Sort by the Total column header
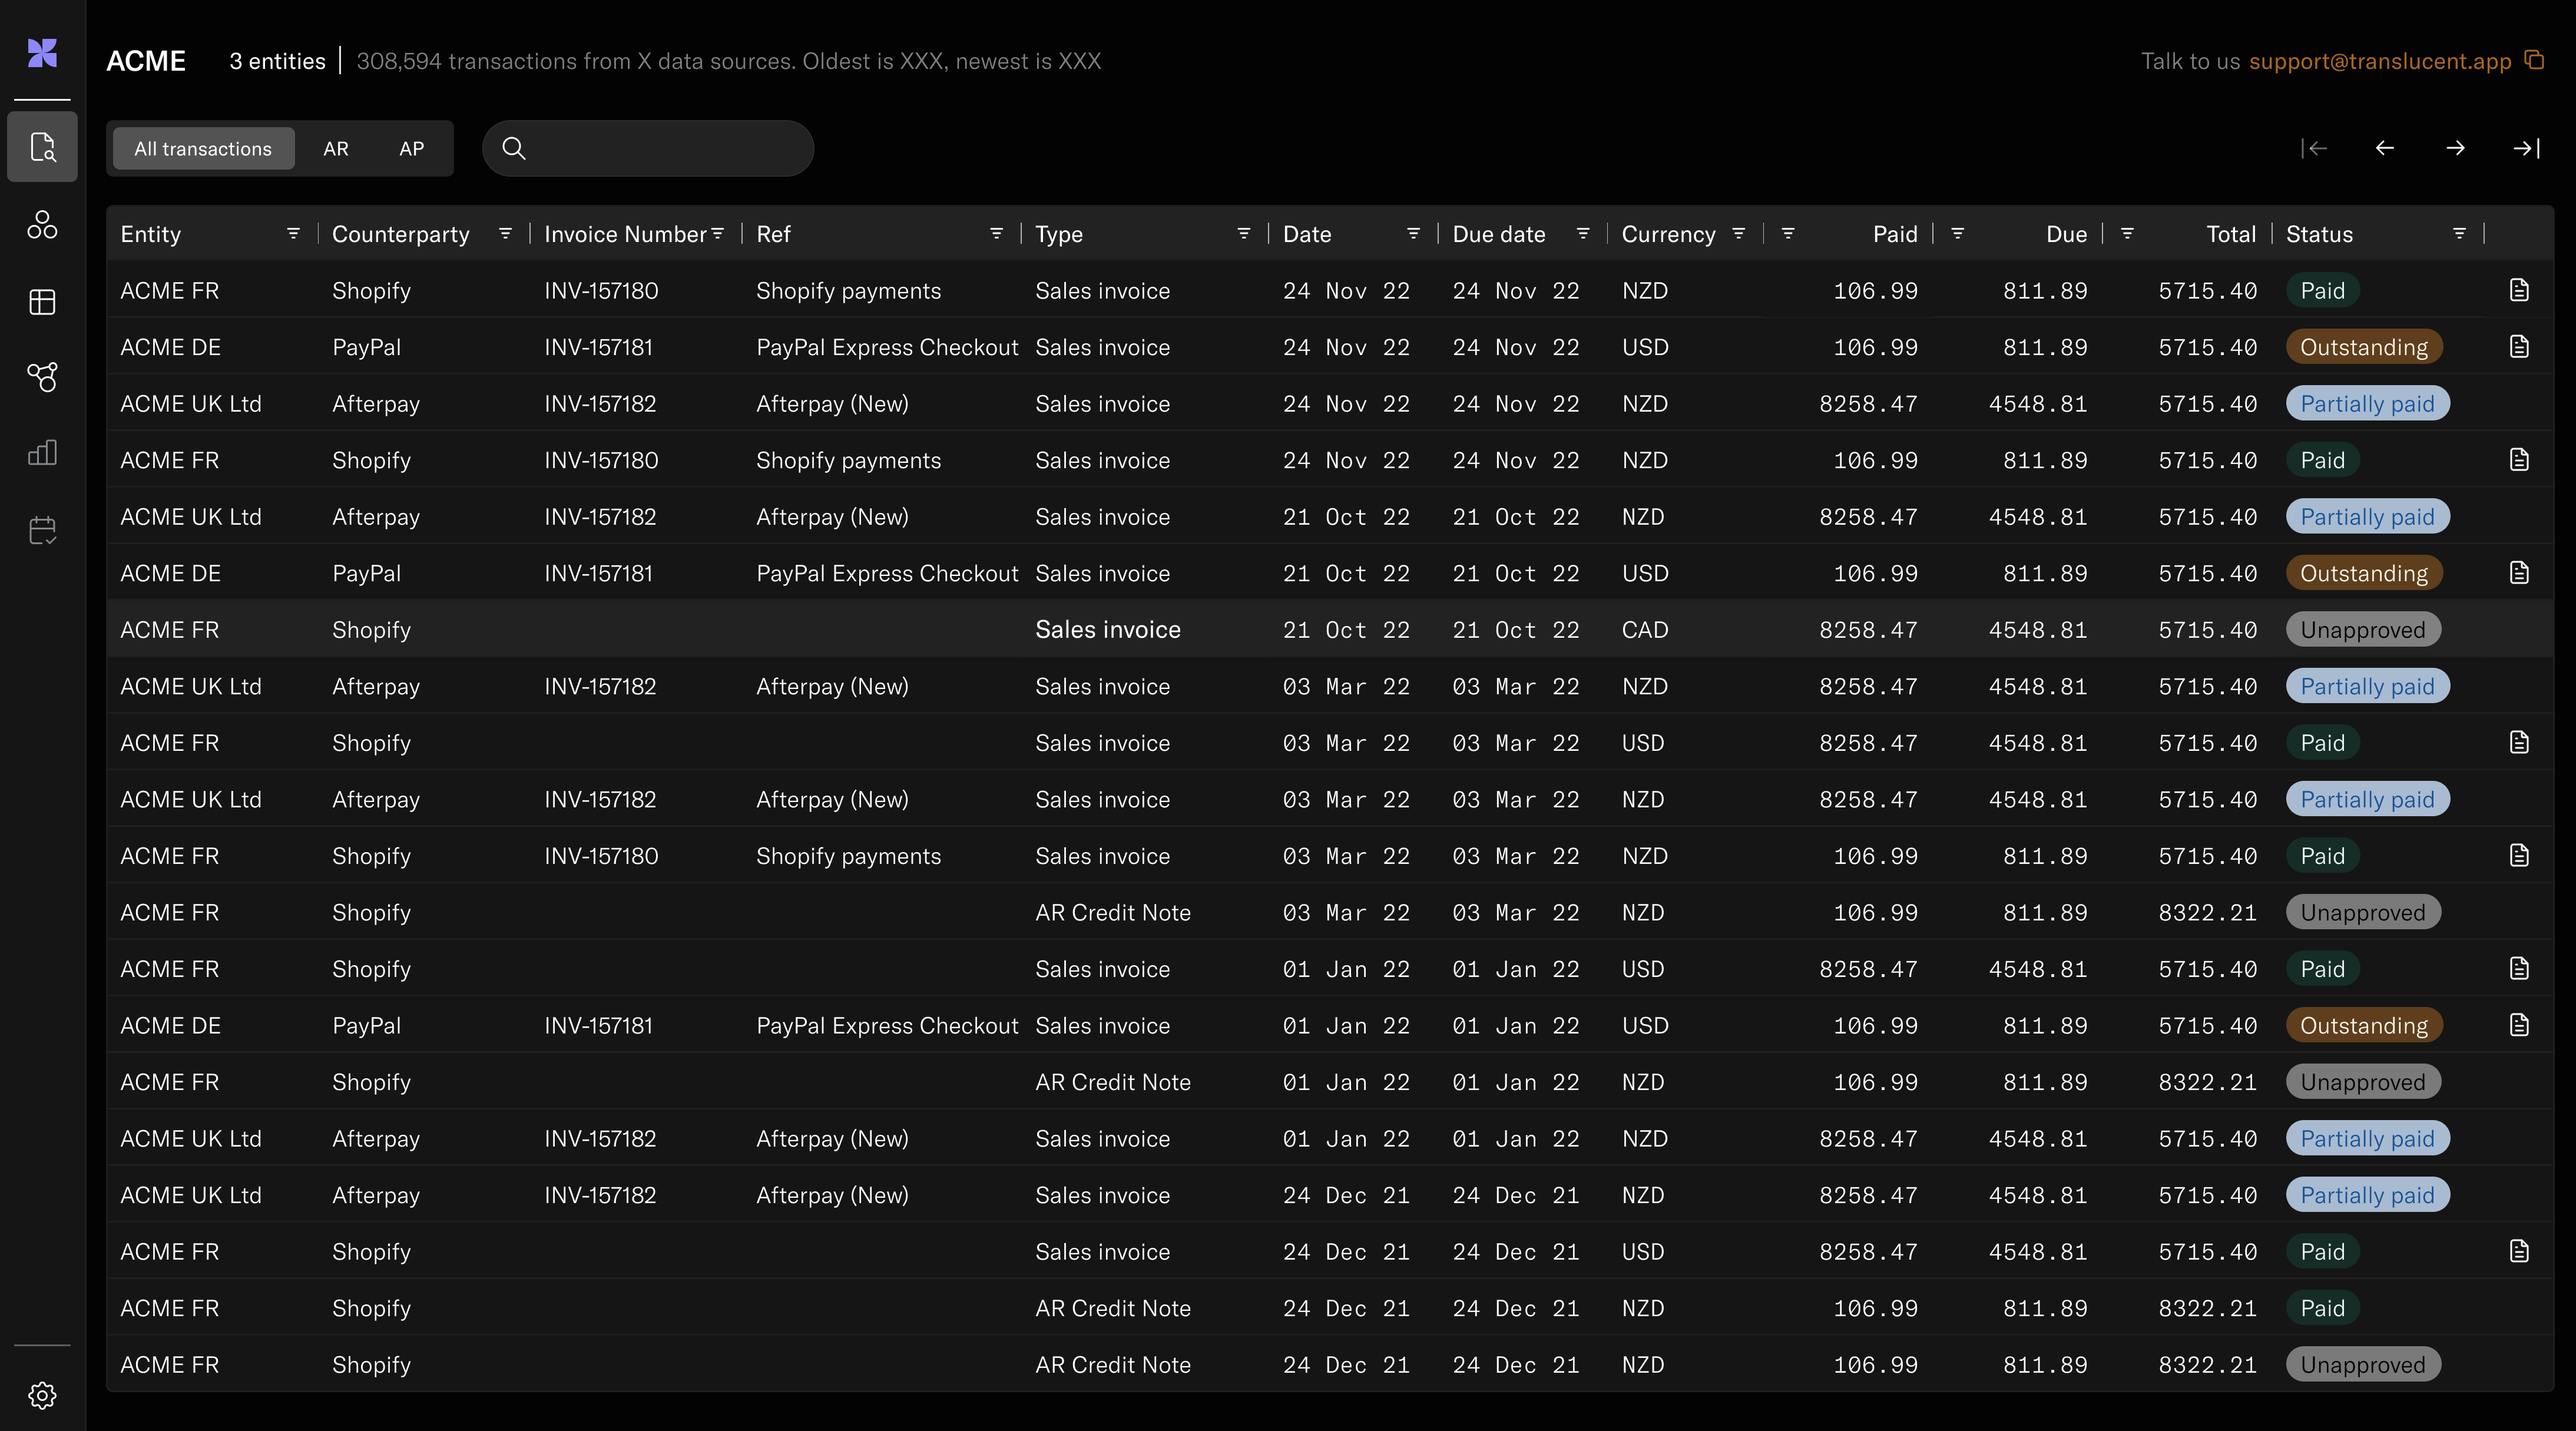The width and height of the screenshot is (2576, 1431). (2231, 234)
